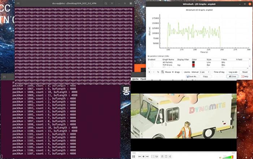Skip to previous media in VLC
253x159 pixels.
pyautogui.click(x=140, y=156)
